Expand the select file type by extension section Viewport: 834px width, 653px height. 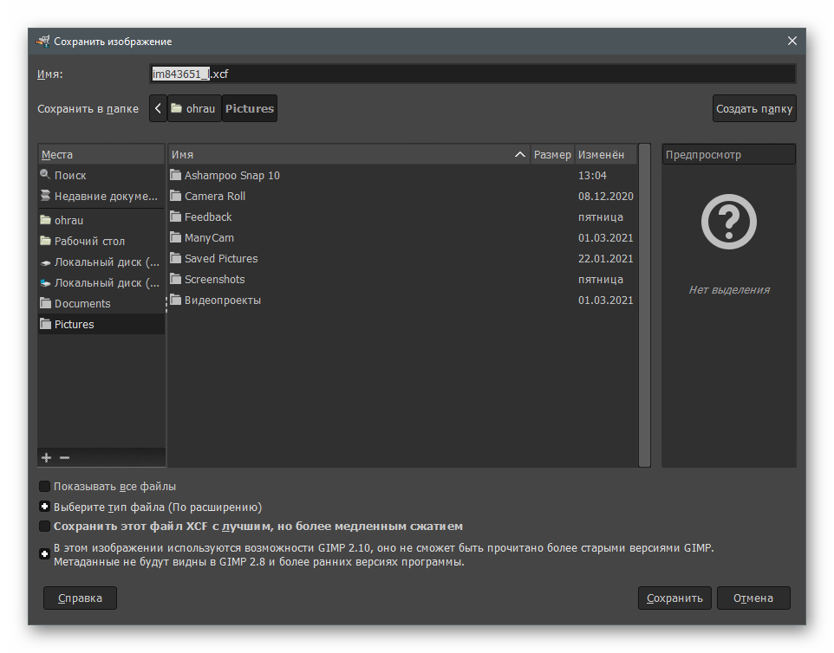click(45, 507)
